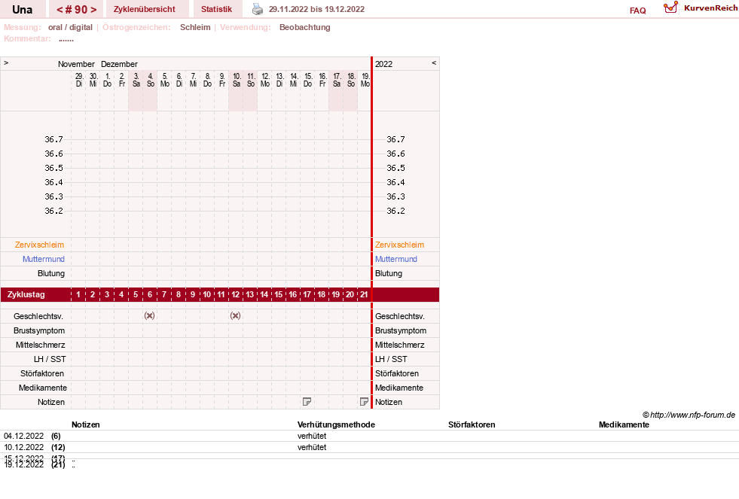Select the note row dated 10.12.2022
739x499 pixels.
(x=369, y=447)
